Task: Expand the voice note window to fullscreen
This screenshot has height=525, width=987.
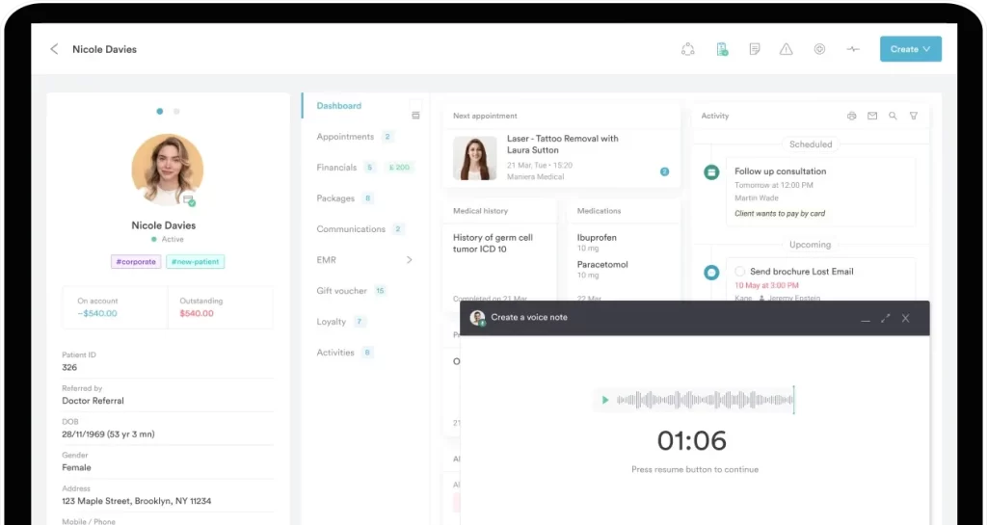Action: click(x=885, y=318)
